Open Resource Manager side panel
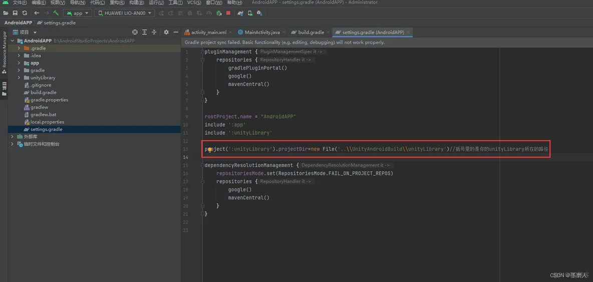 pyautogui.click(x=4, y=52)
